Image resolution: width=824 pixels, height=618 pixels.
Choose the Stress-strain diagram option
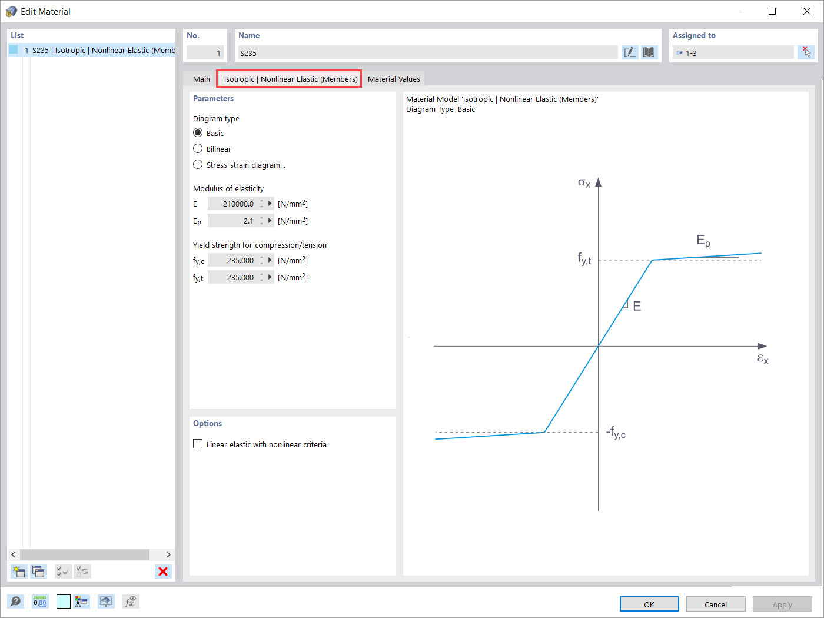pos(198,164)
